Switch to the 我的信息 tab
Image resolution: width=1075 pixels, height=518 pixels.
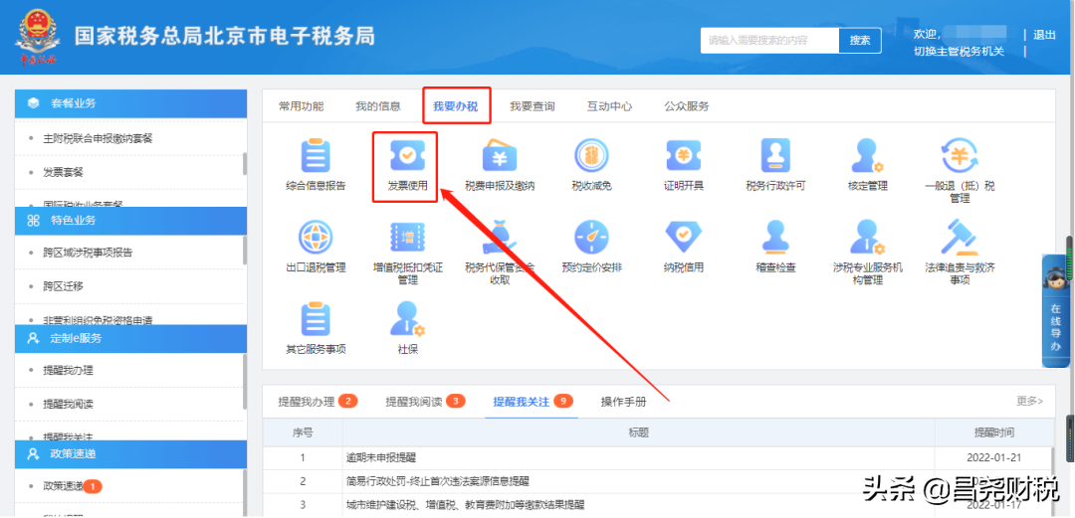click(x=378, y=106)
